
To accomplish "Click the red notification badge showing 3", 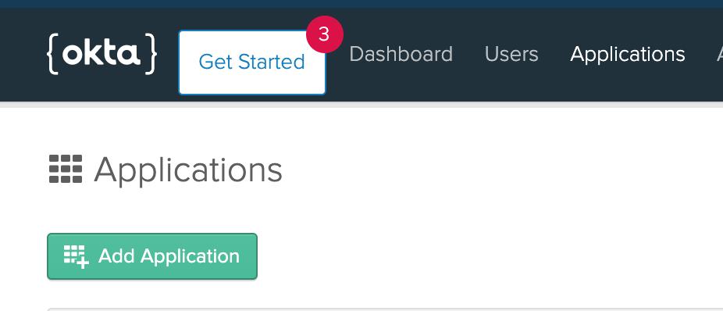I will (325, 34).
